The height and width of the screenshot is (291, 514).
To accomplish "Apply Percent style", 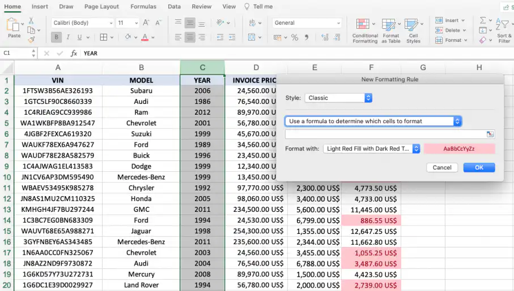I will [x=295, y=38].
